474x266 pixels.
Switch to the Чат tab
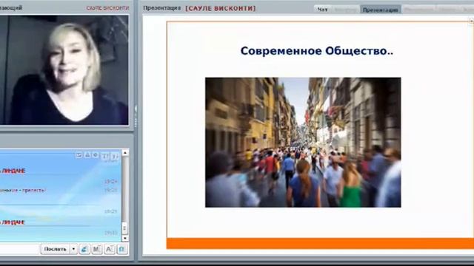tap(323, 10)
